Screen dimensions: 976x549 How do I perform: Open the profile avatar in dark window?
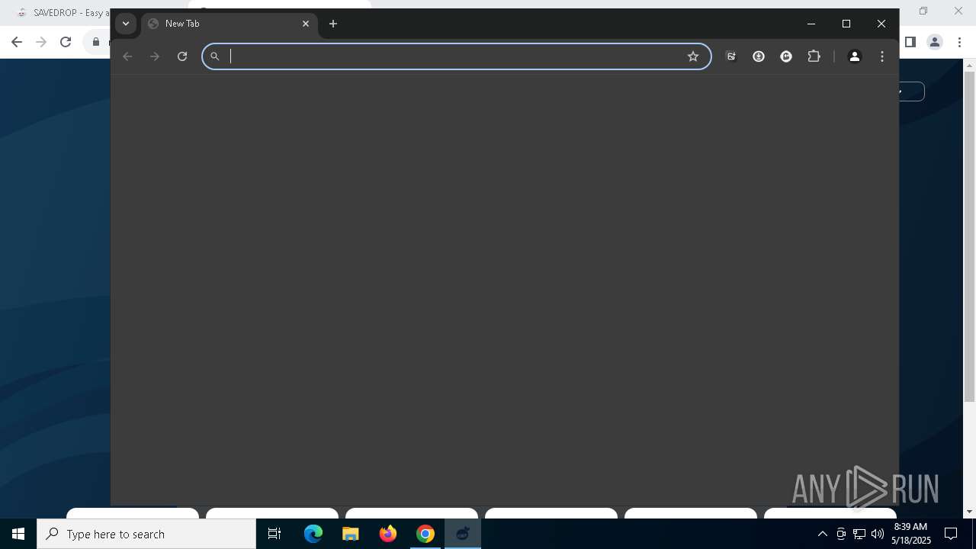pyautogui.click(x=855, y=56)
